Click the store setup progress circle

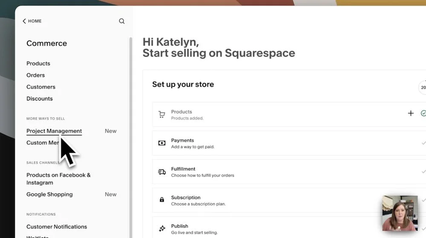[x=423, y=87]
